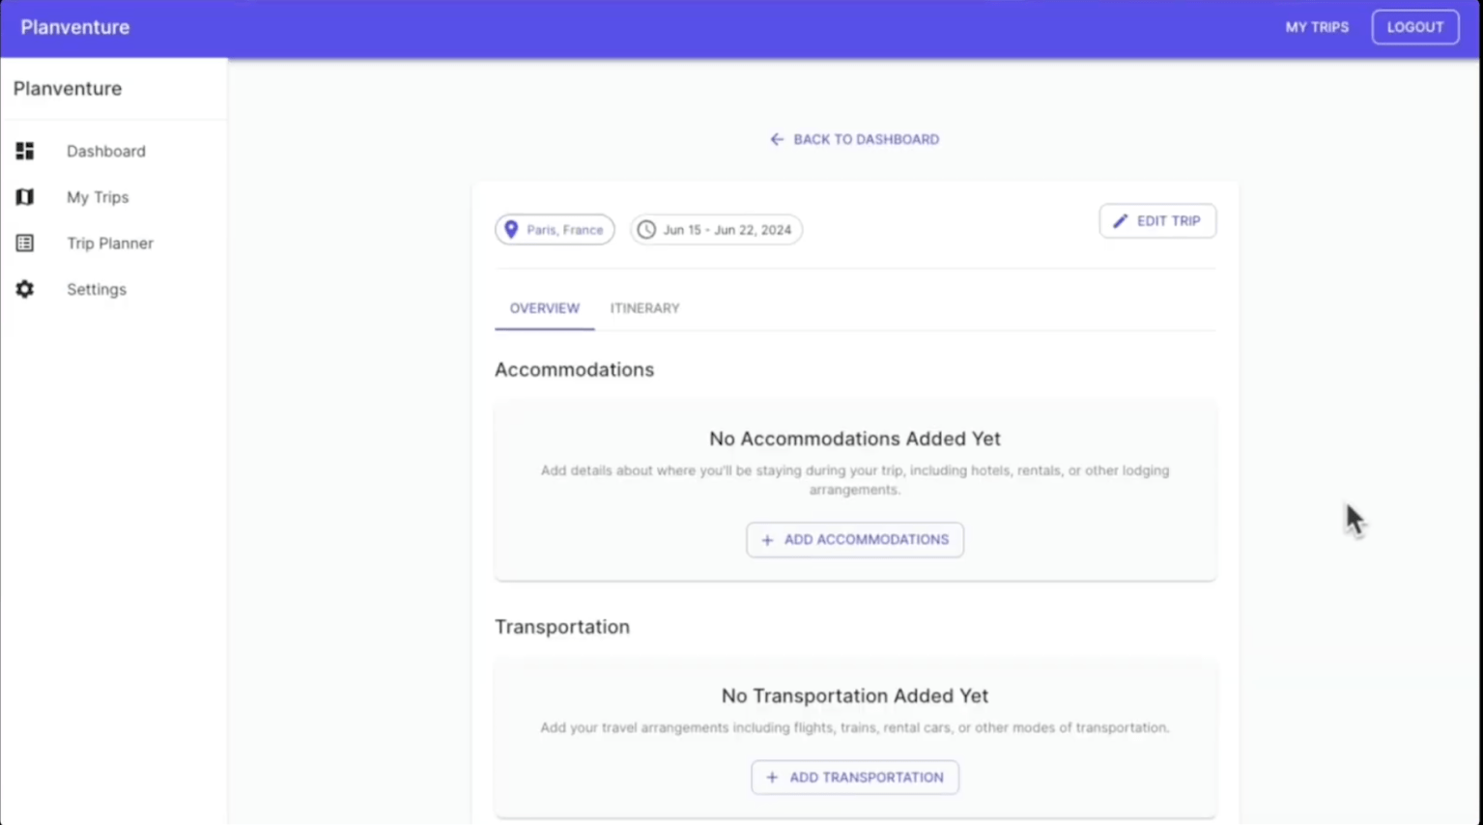Open Settings via the gear icon
Image resolution: width=1483 pixels, height=825 pixels.
[x=24, y=289]
